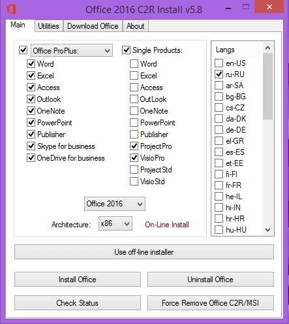Click the Architecture label
The image size is (289, 324).
(x=71, y=225)
